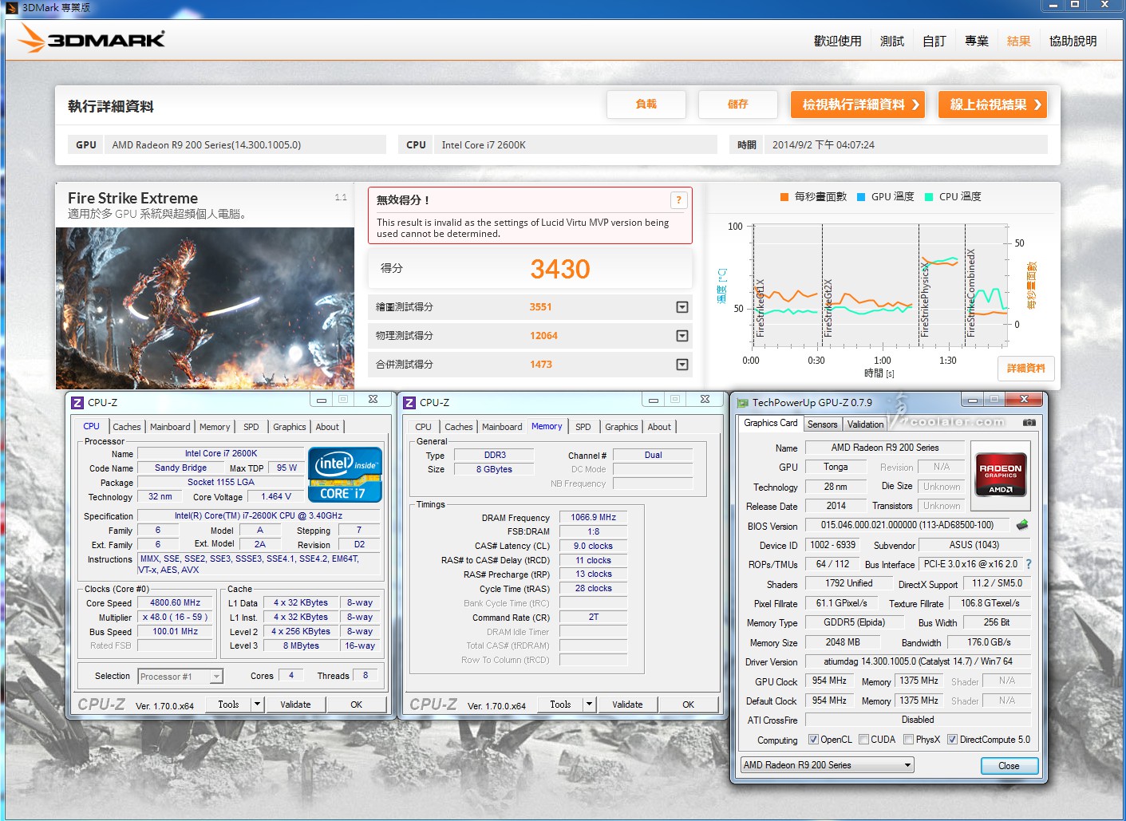Click the right CPU-Z window title icon
The image size is (1126, 821).
tap(409, 403)
